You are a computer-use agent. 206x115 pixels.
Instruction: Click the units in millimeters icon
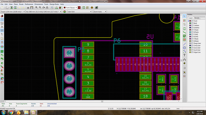tap(2, 31)
